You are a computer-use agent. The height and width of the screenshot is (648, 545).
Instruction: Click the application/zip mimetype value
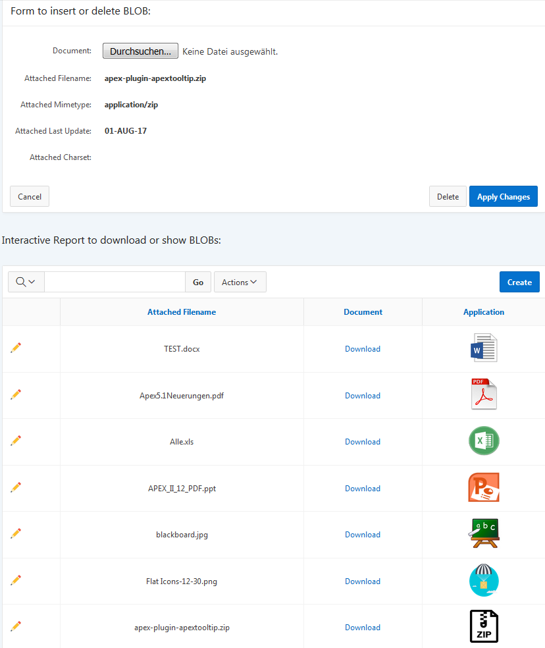(131, 105)
